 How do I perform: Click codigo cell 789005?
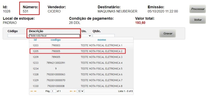56,57
